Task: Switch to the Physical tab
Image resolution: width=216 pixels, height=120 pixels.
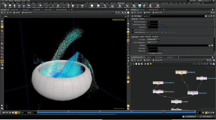Action: coord(148,37)
